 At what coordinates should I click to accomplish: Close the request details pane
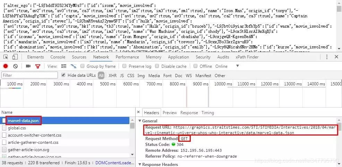[138, 112]
